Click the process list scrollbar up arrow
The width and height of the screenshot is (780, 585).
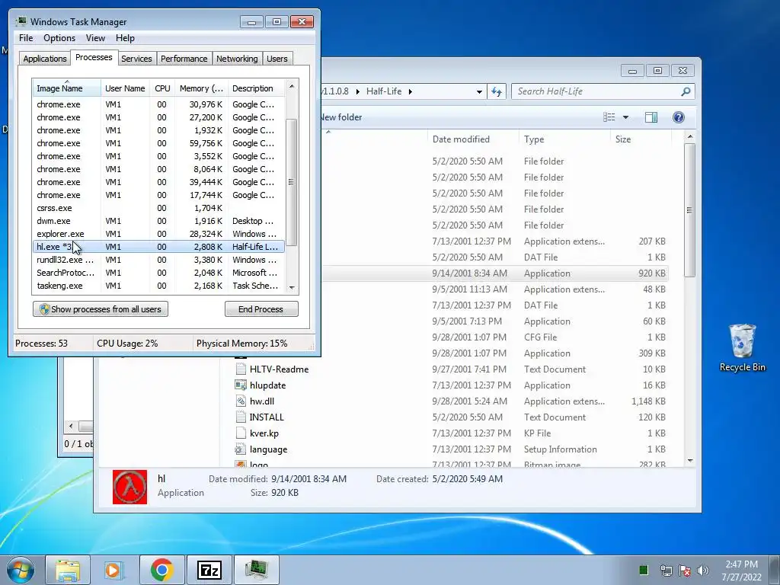[x=292, y=85]
